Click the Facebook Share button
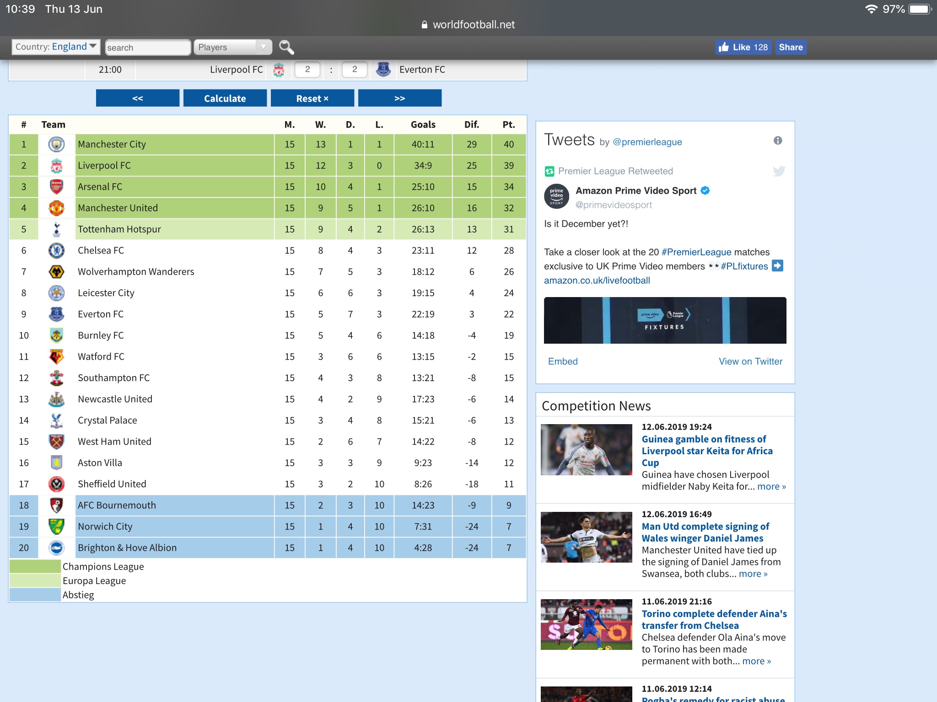Image resolution: width=937 pixels, height=702 pixels. [x=791, y=47]
